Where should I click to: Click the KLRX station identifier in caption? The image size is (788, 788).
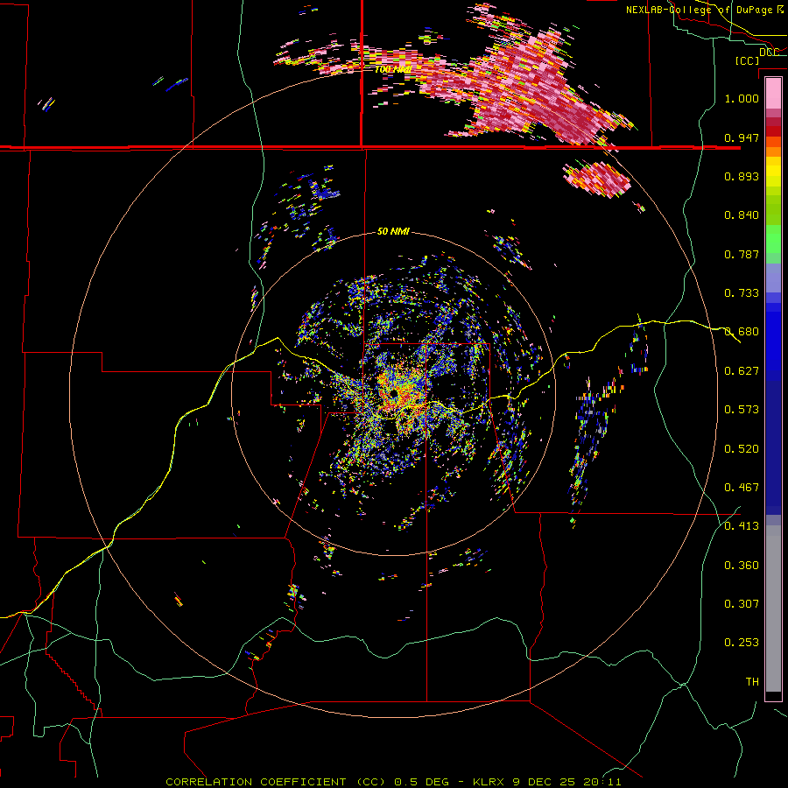[x=489, y=782]
